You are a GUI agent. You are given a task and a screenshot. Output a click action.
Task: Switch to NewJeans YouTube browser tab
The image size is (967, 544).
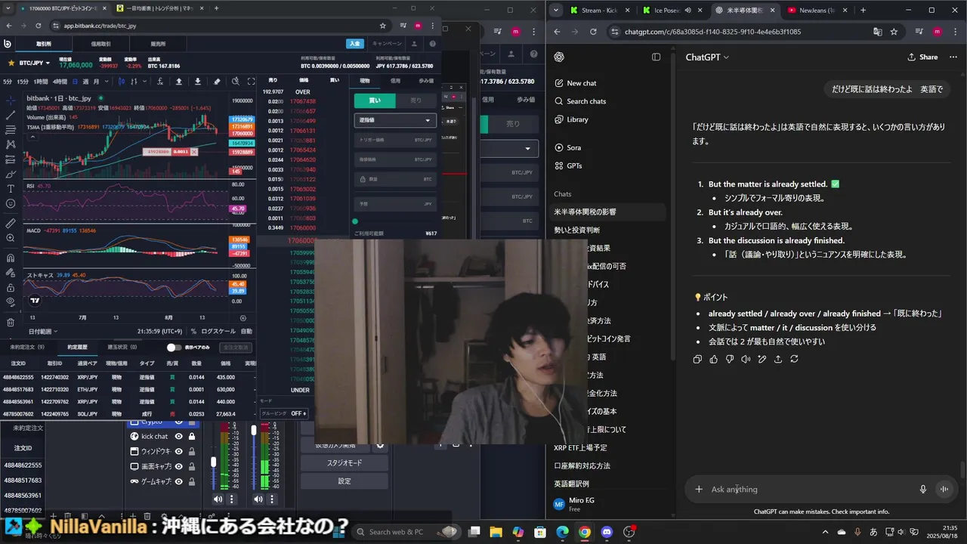point(816,10)
